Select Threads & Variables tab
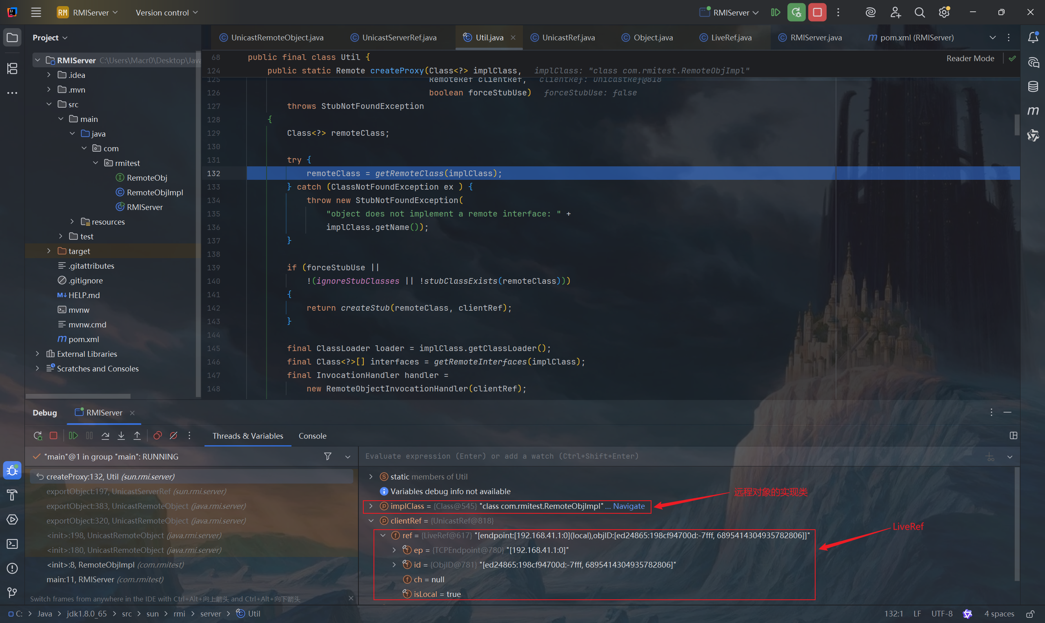1045x623 pixels. tap(247, 436)
